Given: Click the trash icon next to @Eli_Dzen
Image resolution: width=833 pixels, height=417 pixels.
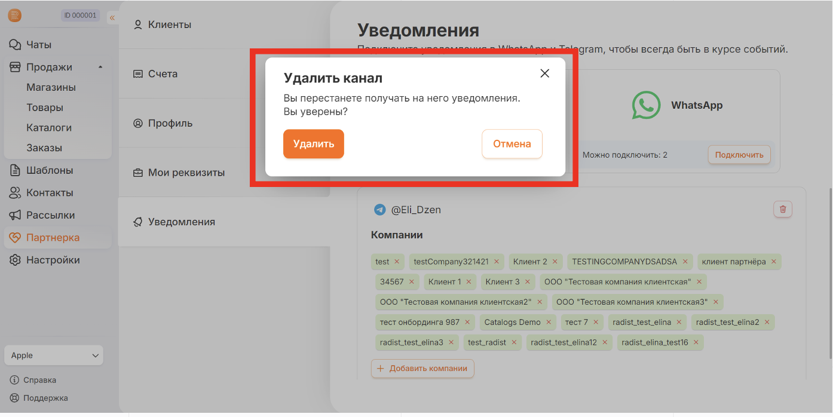Looking at the screenshot, I should point(783,209).
